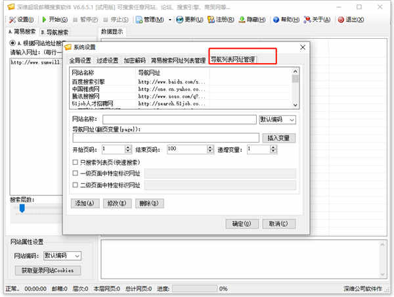Select the 数据显示 tab
The height and width of the screenshot is (297, 394).
[x=112, y=32]
